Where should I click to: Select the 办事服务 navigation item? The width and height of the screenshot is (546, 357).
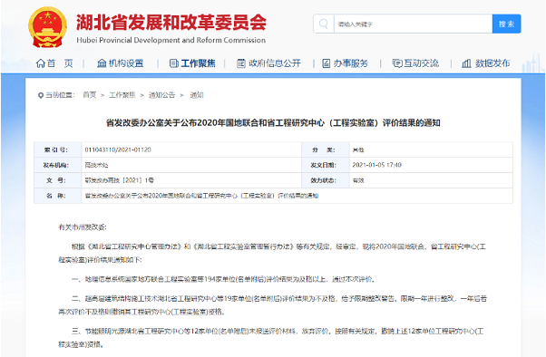coord(350,63)
